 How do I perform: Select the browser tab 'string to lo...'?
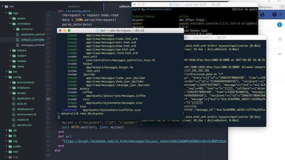(x=266, y=7)
